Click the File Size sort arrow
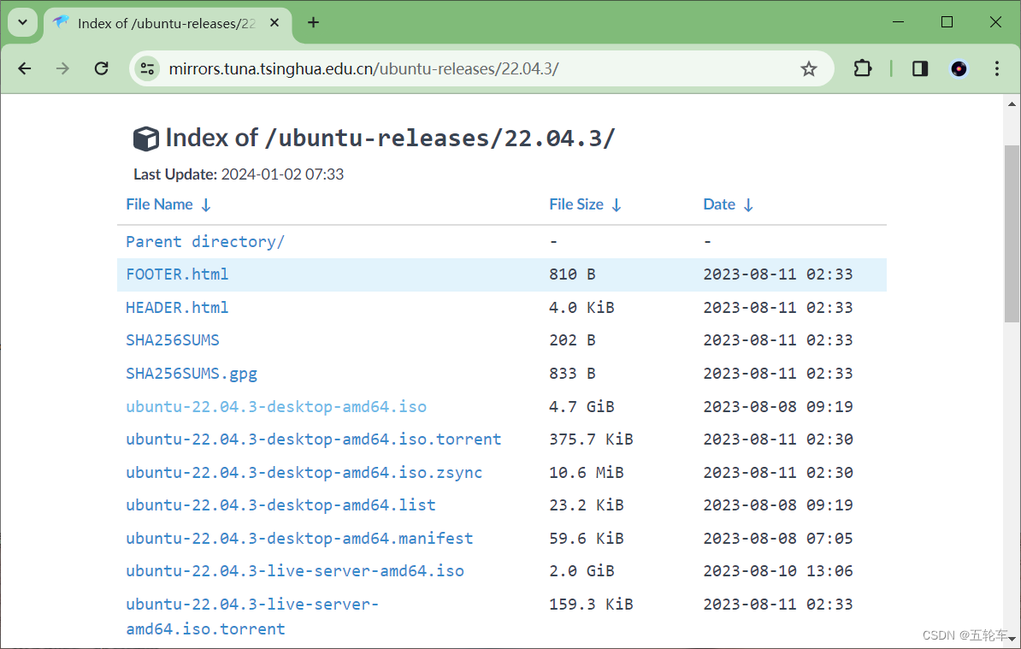Viewport: 1021px width, 649px height. coord(617,205)
